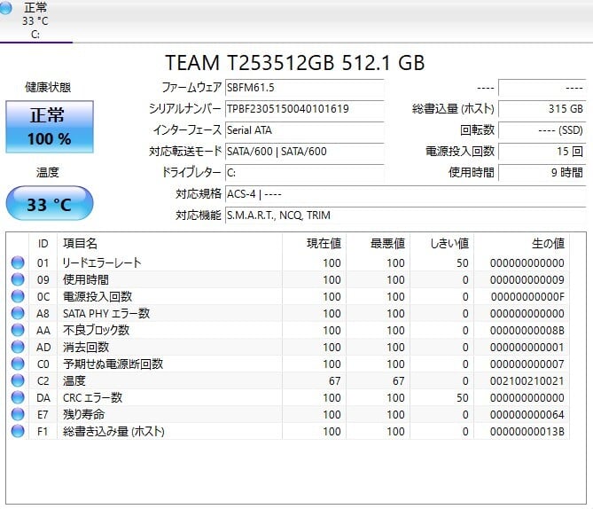Click the 健康状態 label
Screen dimensions: 593x509
(x=48, y=88)
